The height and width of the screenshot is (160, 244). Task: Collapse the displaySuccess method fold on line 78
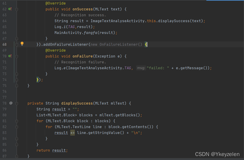pos(17,104)
